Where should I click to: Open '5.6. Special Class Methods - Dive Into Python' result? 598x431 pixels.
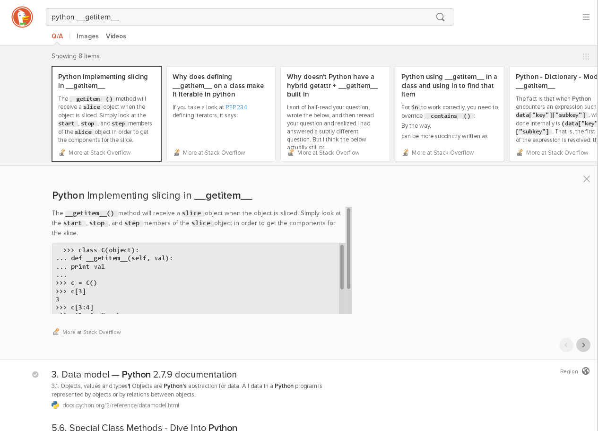click(x=144, y=427)
